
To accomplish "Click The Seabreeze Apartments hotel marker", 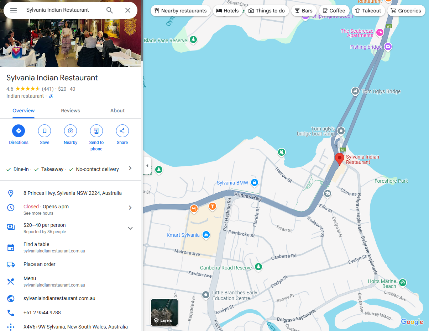I will (x=380, y=32).
